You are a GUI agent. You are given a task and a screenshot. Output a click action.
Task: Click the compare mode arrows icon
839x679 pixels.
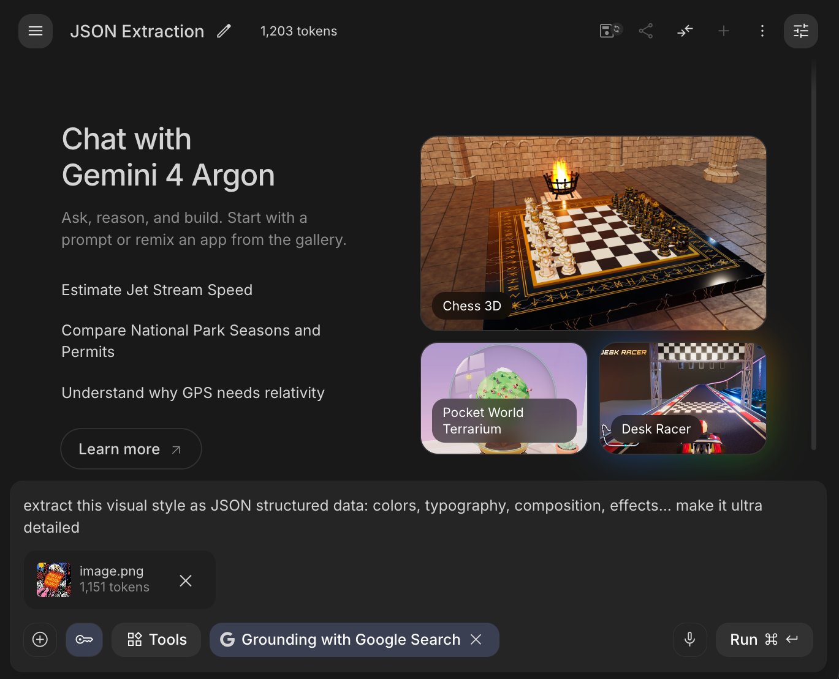point(685,31)
